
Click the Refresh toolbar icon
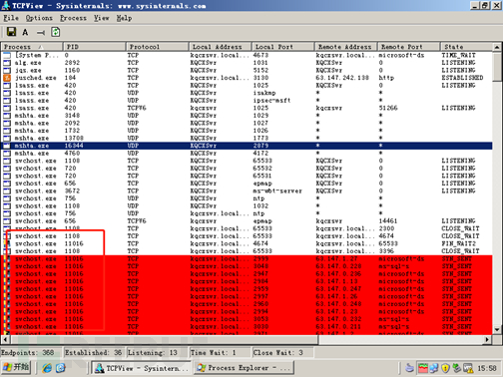click(x=56, y=32)
